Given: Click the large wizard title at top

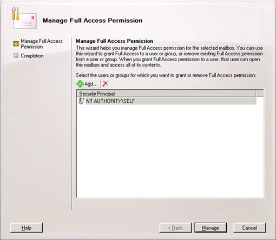Looking at the screenshot, I should (93, 21).
